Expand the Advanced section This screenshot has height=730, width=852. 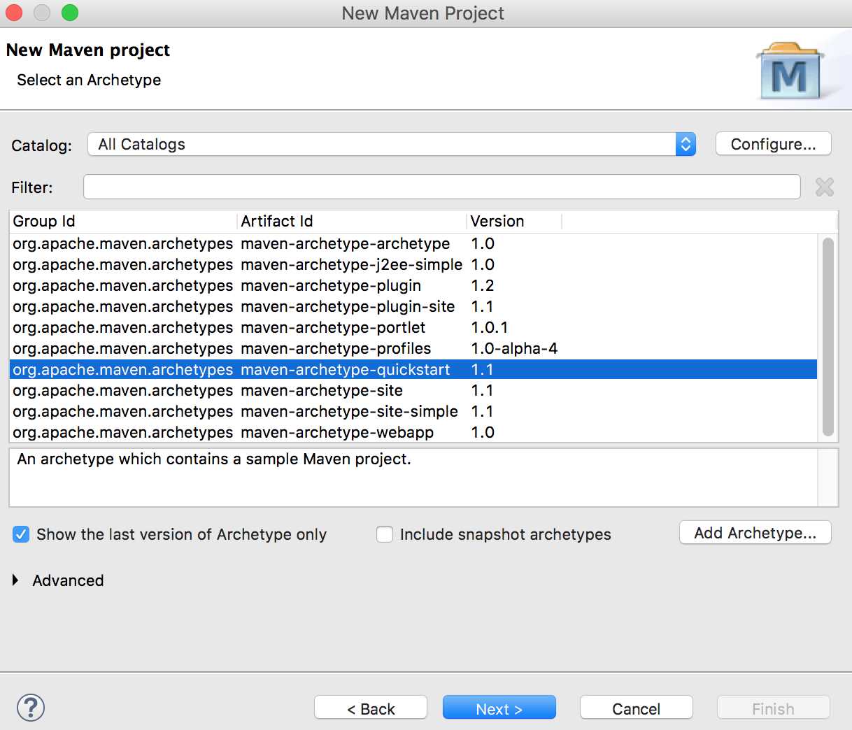[x=15, y=580]
